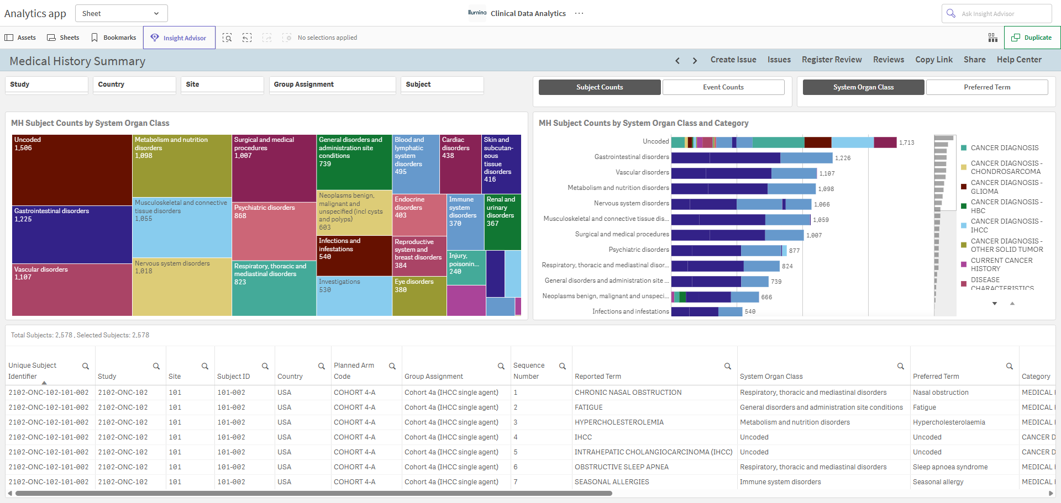Open the grid layout icon beside Duplicate
The height and width of the screenshot is (503, 1061).
click(993, 38)
